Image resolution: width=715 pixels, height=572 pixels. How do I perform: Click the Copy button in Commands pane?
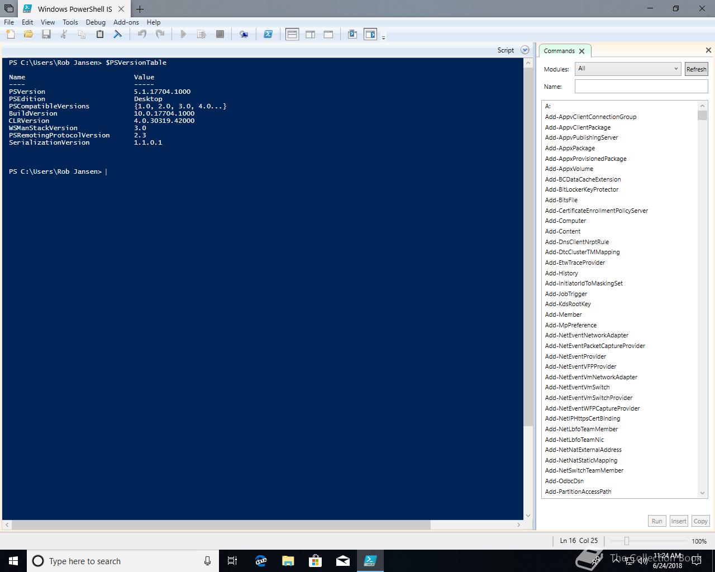pos(700,521)
